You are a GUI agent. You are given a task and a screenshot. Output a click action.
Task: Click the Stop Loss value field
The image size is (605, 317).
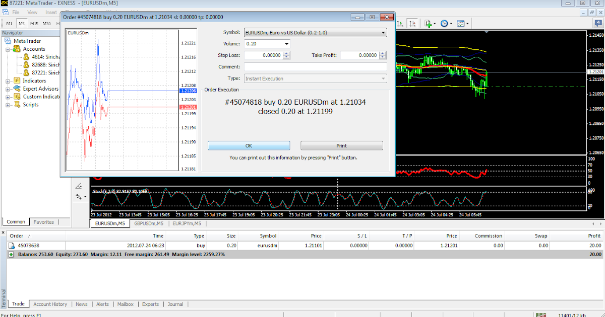coord(263,55)
